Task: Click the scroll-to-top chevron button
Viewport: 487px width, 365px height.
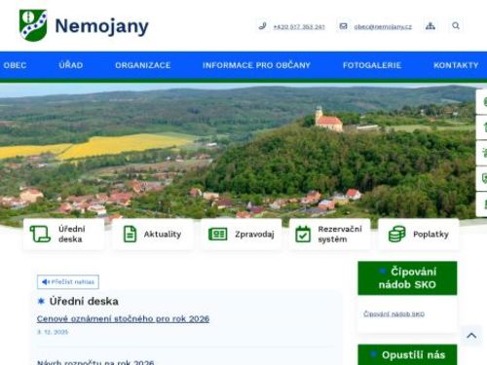Action: [x=471, y=336]
